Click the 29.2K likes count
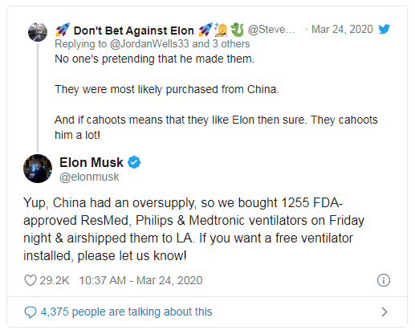This screenshot has width=415, height=334. tap(55, 280)
